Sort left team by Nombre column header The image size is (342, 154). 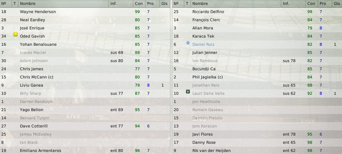coord(63,4)
